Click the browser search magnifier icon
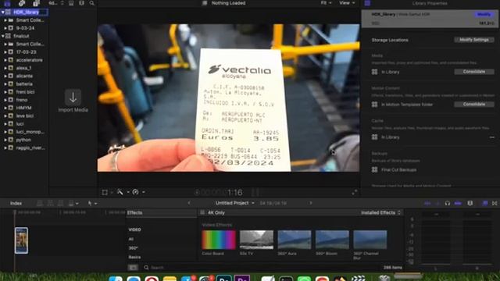The height and width of the screenshot is (281, 500). pyautogui.click(x=92, y=3)
